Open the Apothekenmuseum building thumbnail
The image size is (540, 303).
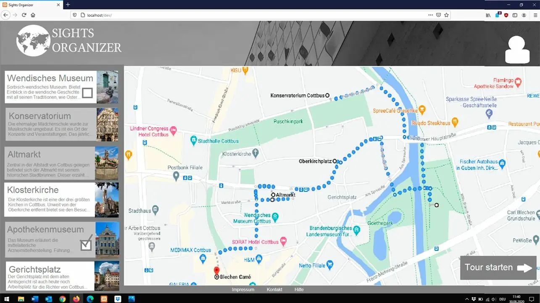pos(107,239)
